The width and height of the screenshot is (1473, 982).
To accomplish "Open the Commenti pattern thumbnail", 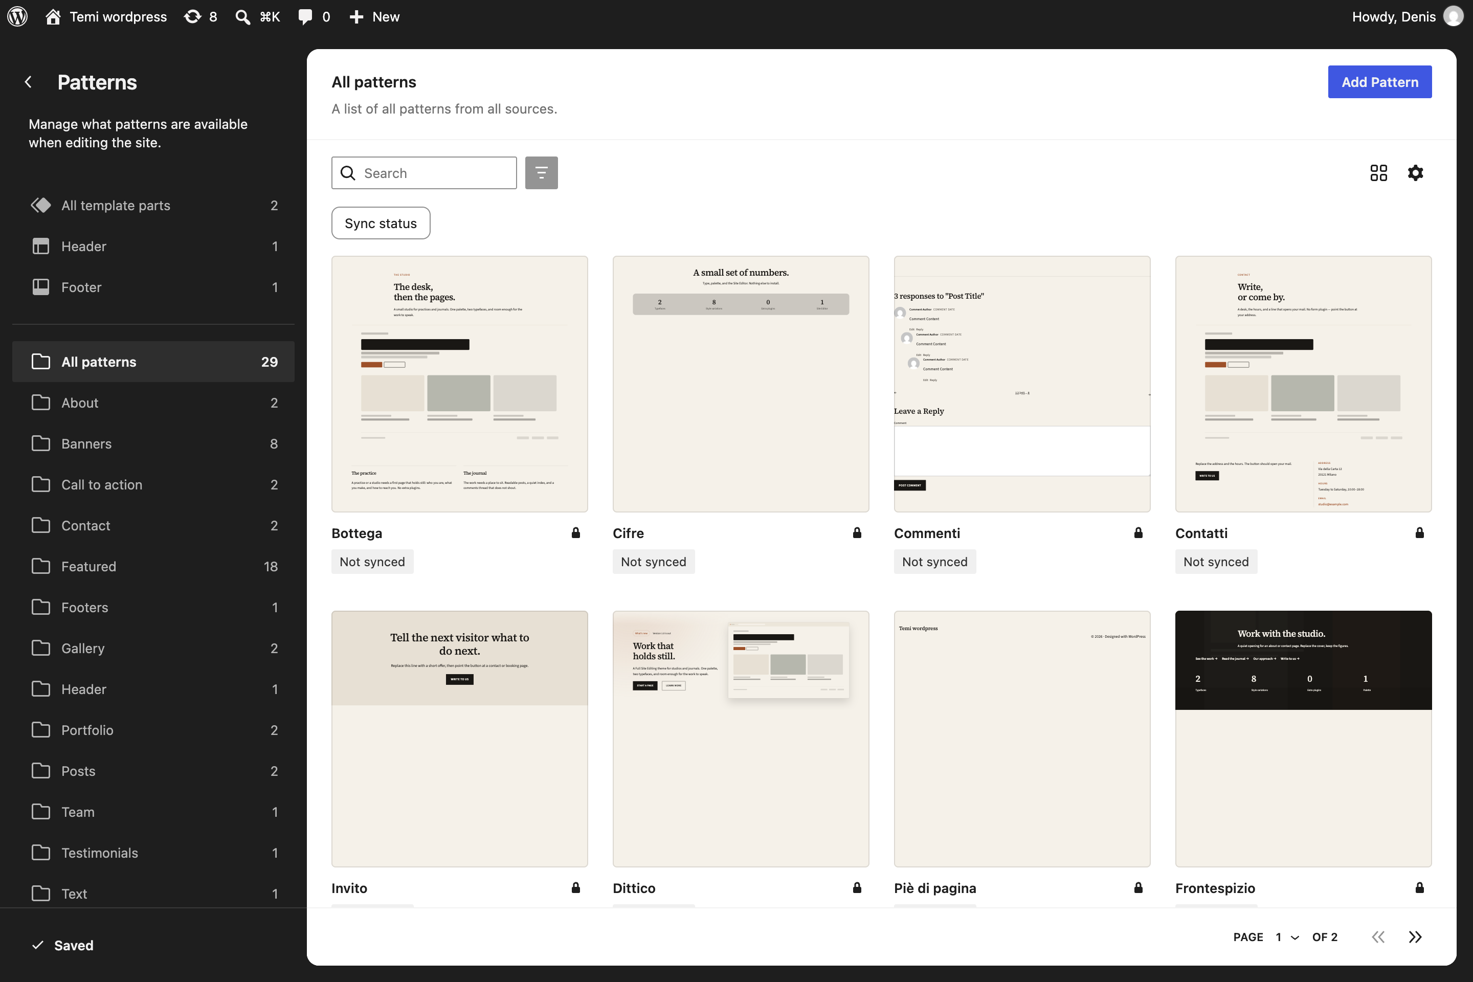I will (1022, 384).
